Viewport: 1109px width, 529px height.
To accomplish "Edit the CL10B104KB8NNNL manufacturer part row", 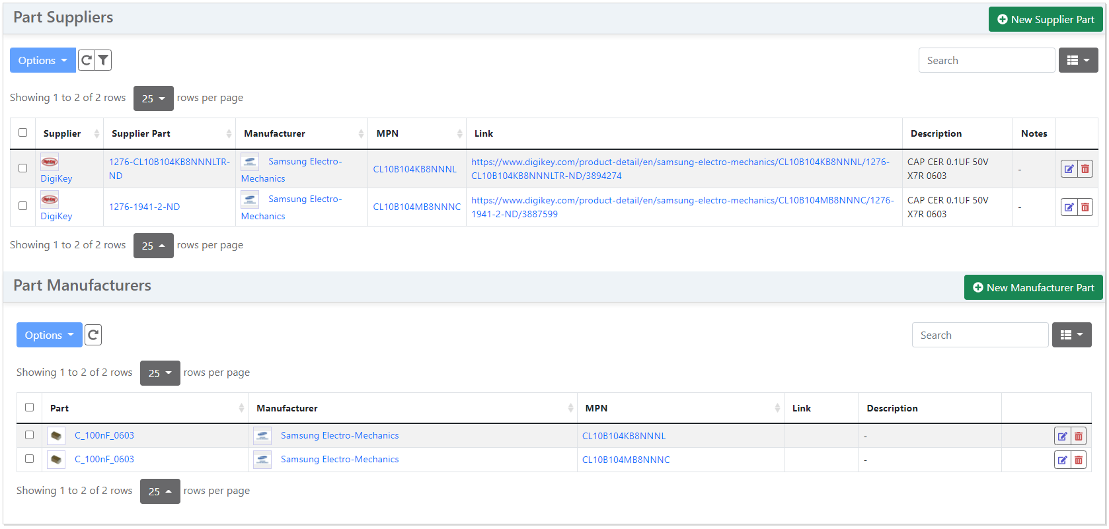I will coord(1062,436).
